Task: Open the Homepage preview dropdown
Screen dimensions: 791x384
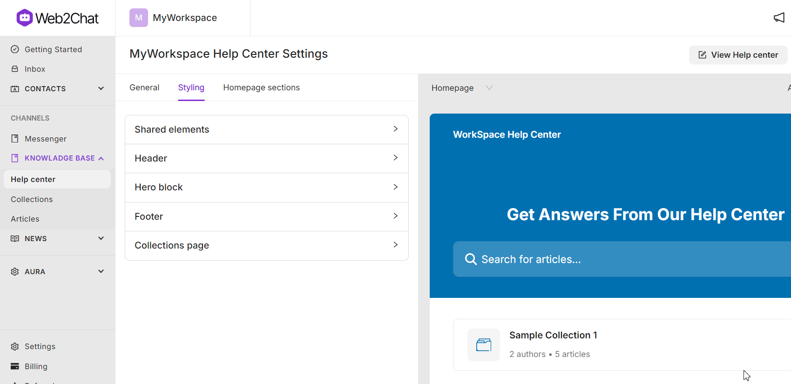Action: pos(462,88)
